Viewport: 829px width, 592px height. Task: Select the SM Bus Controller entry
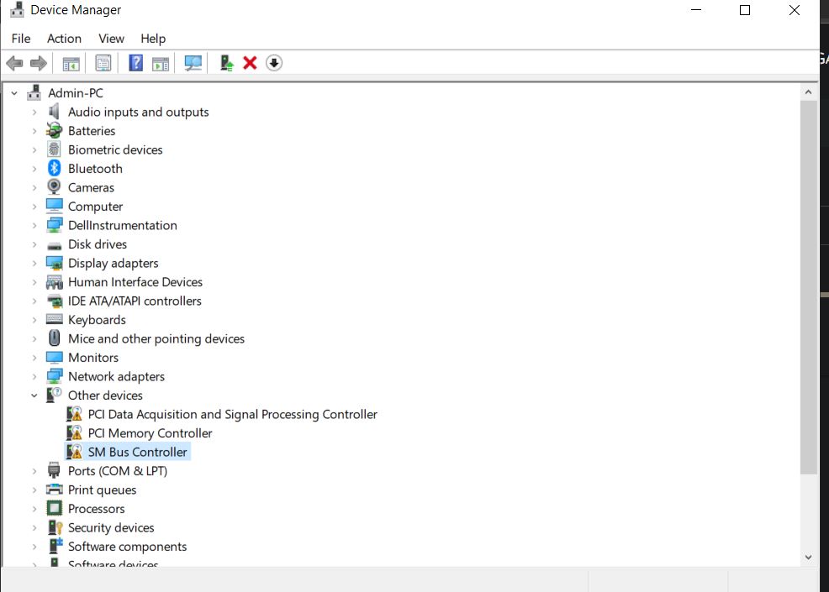point(137,452)
